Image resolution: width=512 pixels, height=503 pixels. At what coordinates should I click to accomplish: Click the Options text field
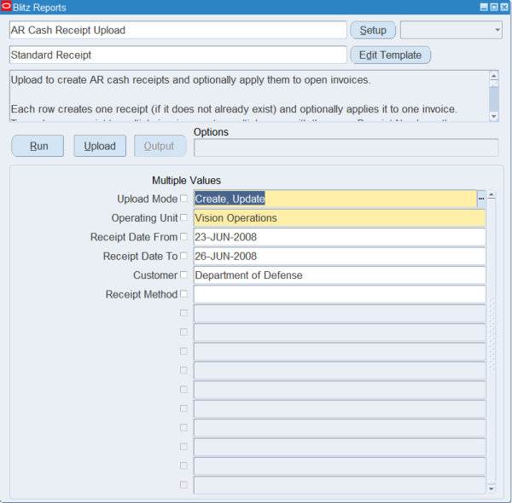346,147
